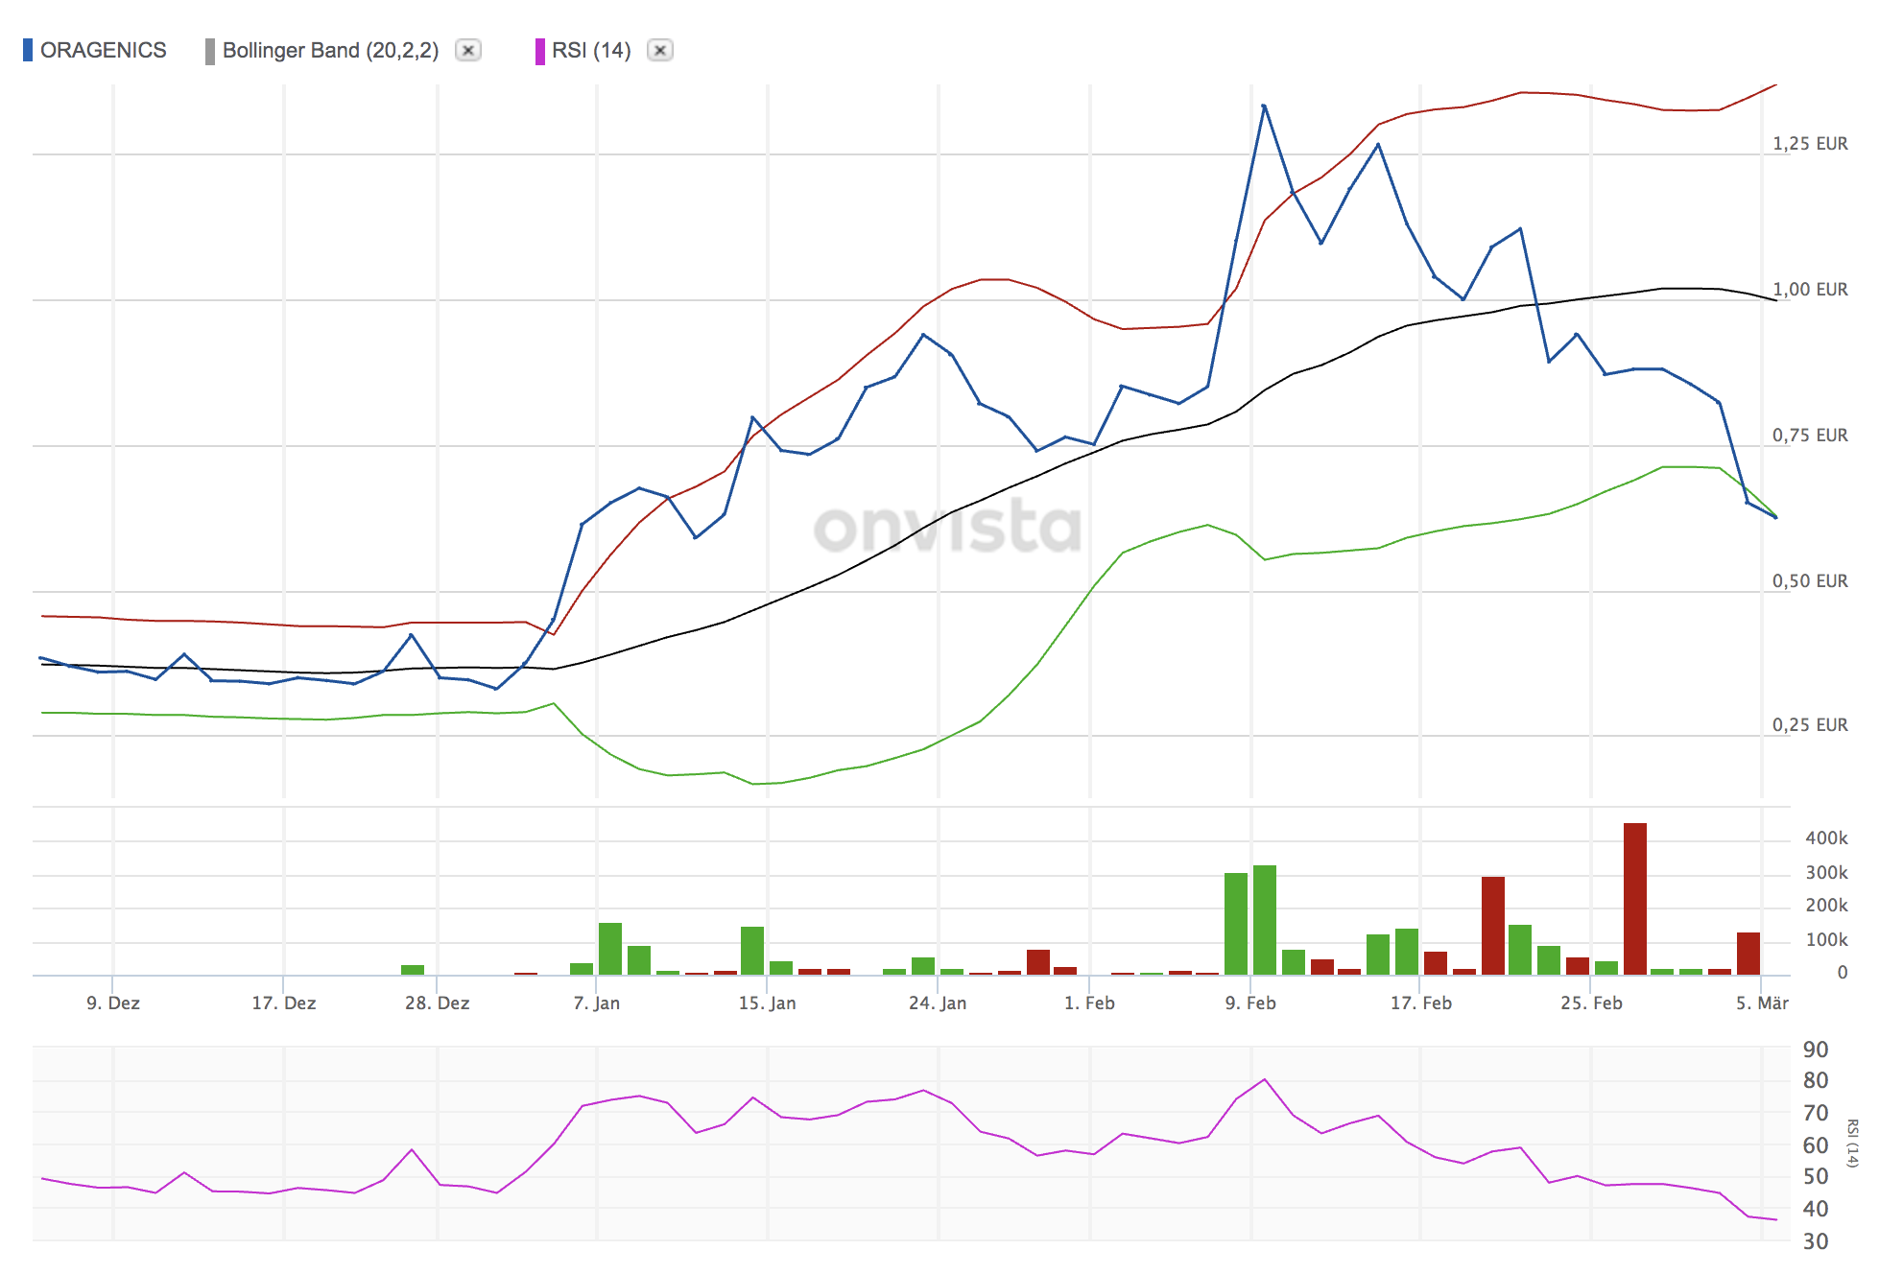
Task: Click the vertical 'RSI (14)' axis title
Action: click(x=1852, y=1144)
